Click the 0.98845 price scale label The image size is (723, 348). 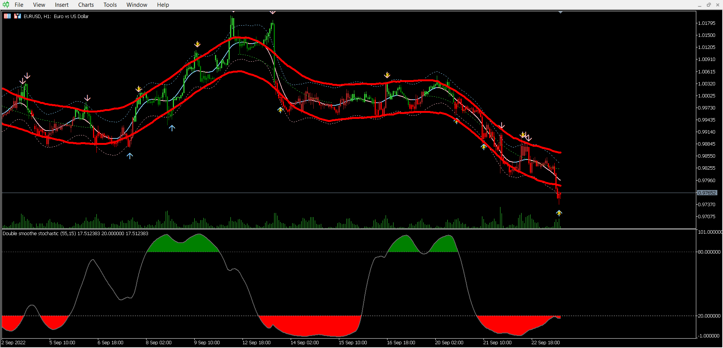pos(706,144)
